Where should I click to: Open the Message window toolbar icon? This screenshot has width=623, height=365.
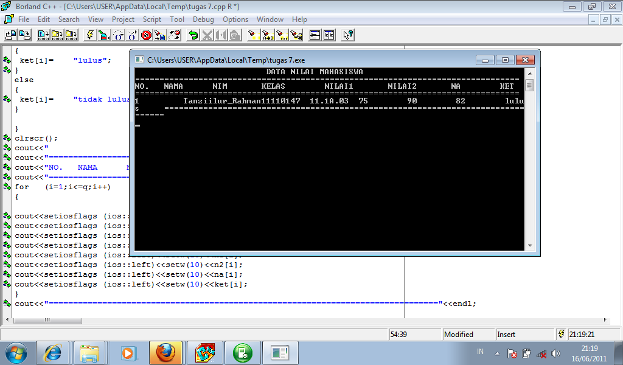tap(329, 35)
